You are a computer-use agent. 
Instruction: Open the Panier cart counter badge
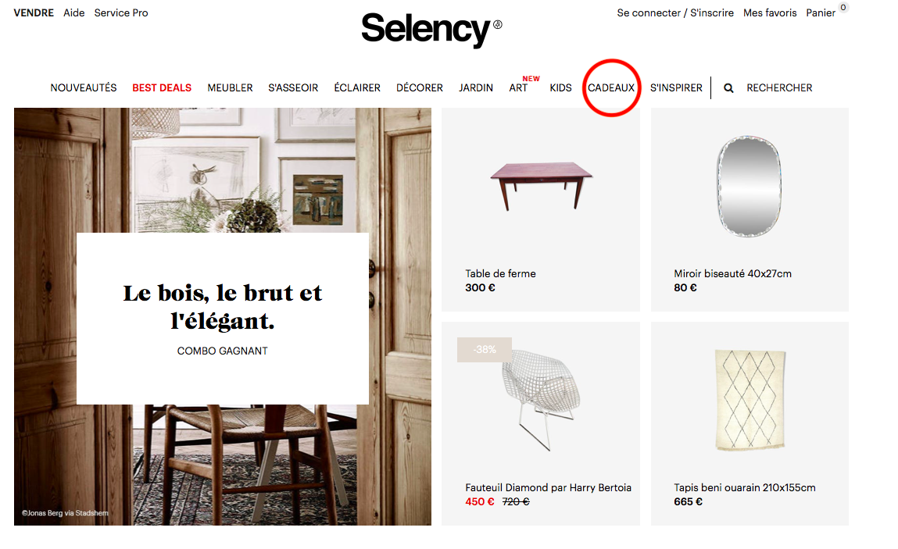coord(843,8)
